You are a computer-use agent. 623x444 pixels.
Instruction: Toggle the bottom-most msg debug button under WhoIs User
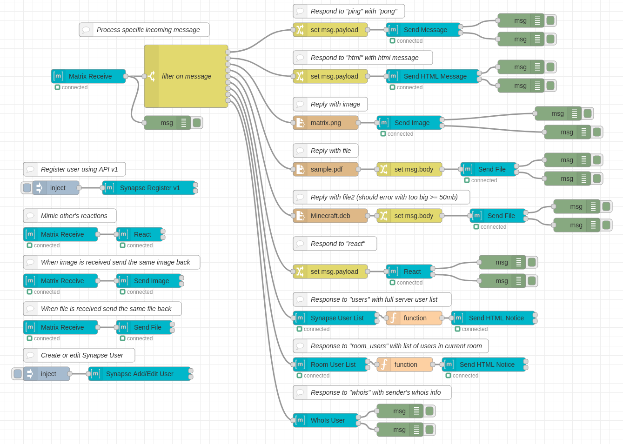429,430
